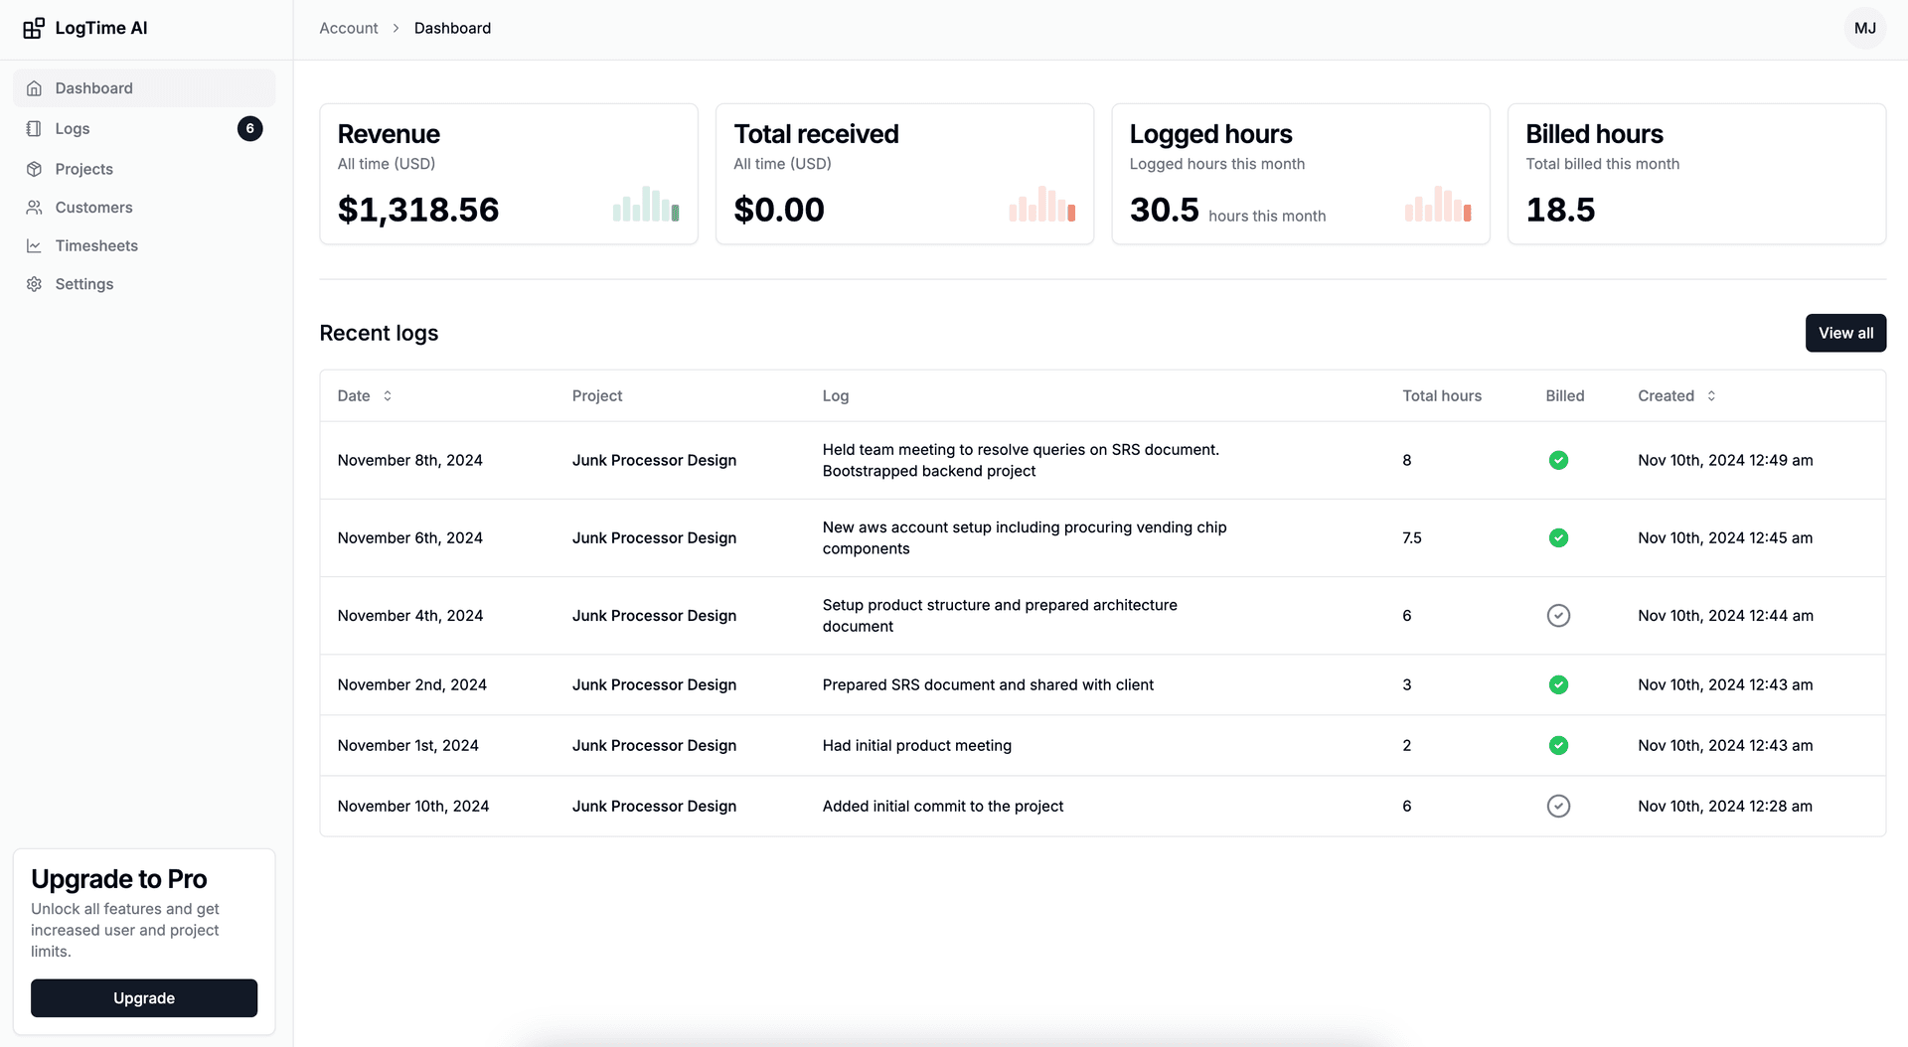
Task: Toggle billed status on the November 10th commit log
Action: tap(1558, 806)
